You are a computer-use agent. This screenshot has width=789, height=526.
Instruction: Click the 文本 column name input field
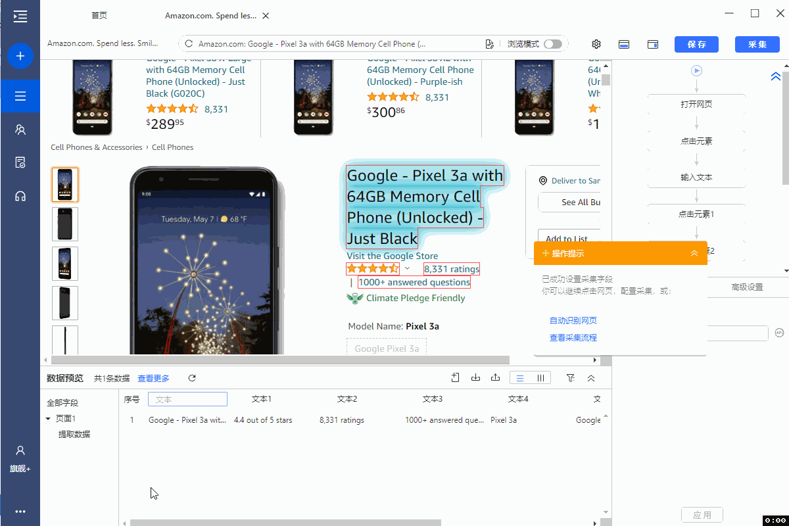187,399
